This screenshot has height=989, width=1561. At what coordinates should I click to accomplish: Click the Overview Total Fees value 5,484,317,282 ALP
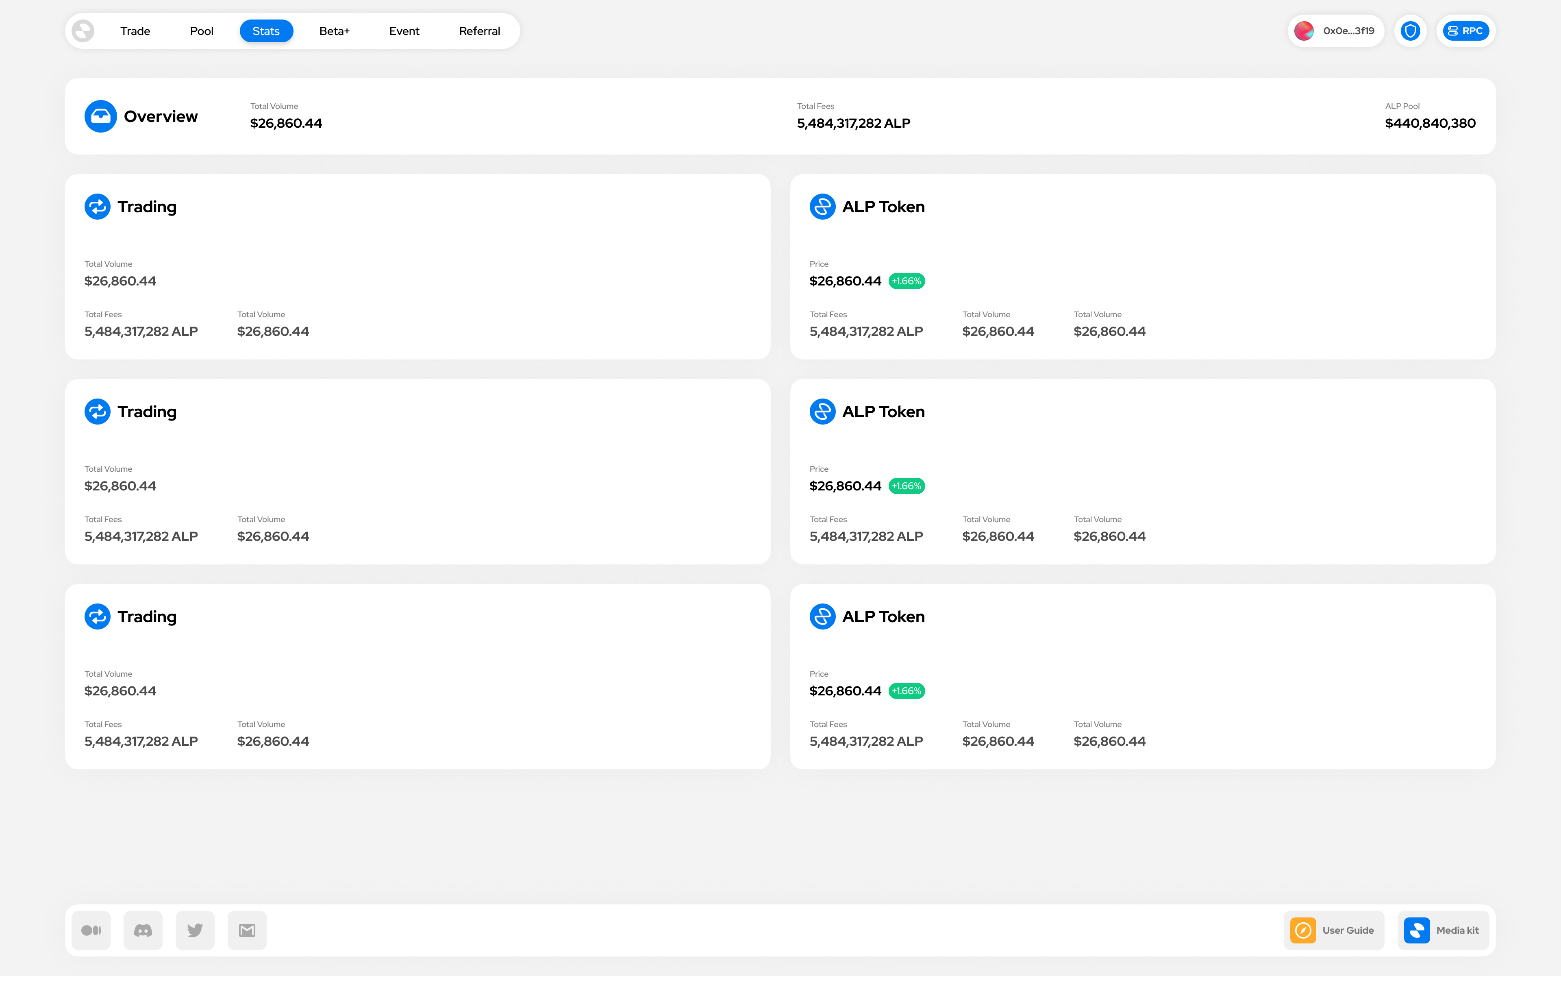pos(853,123)
